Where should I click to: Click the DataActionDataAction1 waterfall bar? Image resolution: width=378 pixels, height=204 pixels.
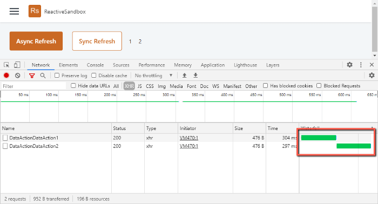[x=319, y=138]
